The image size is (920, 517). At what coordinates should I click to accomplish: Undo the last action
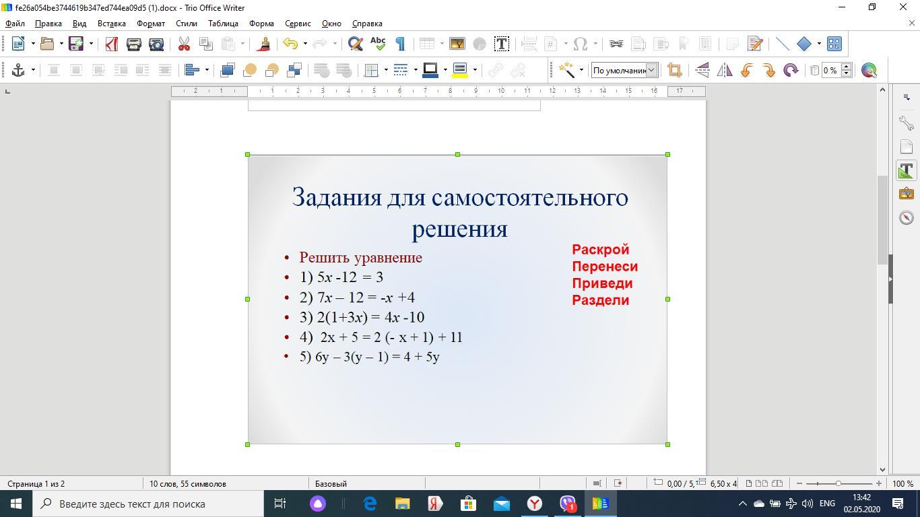point(290,44)
